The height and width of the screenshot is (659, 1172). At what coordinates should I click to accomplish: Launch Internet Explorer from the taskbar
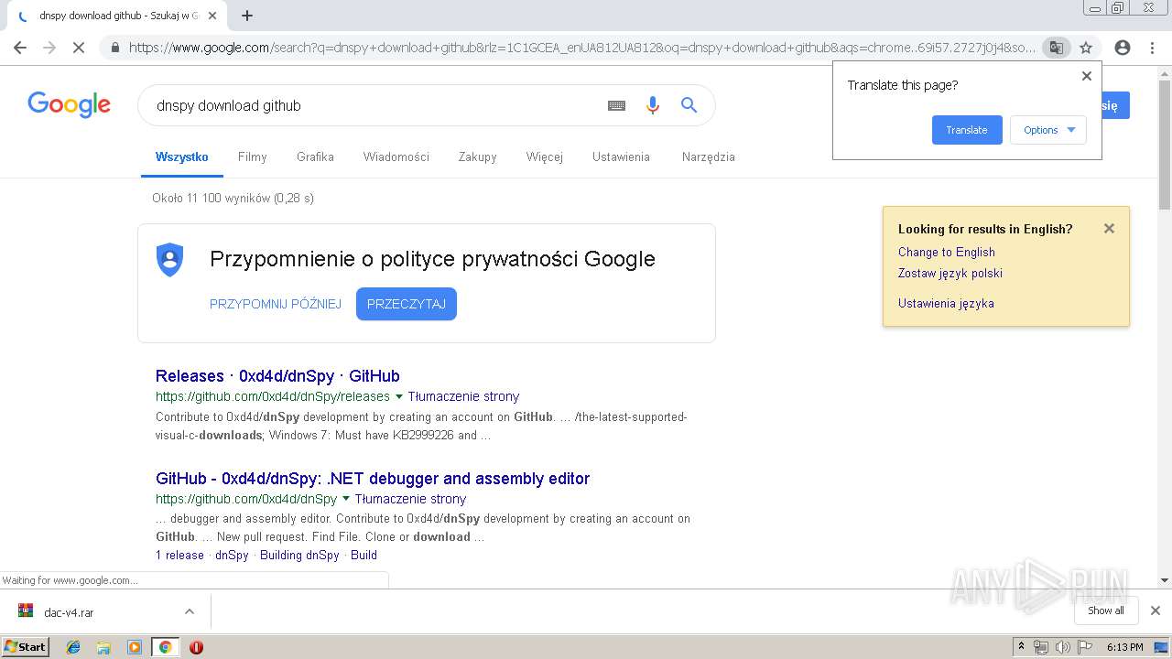(73, 647)
